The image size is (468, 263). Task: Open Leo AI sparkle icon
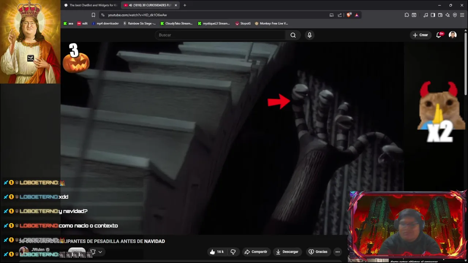point(448,15)
